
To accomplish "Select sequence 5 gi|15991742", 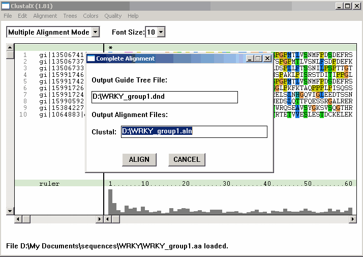I will 62,81.
